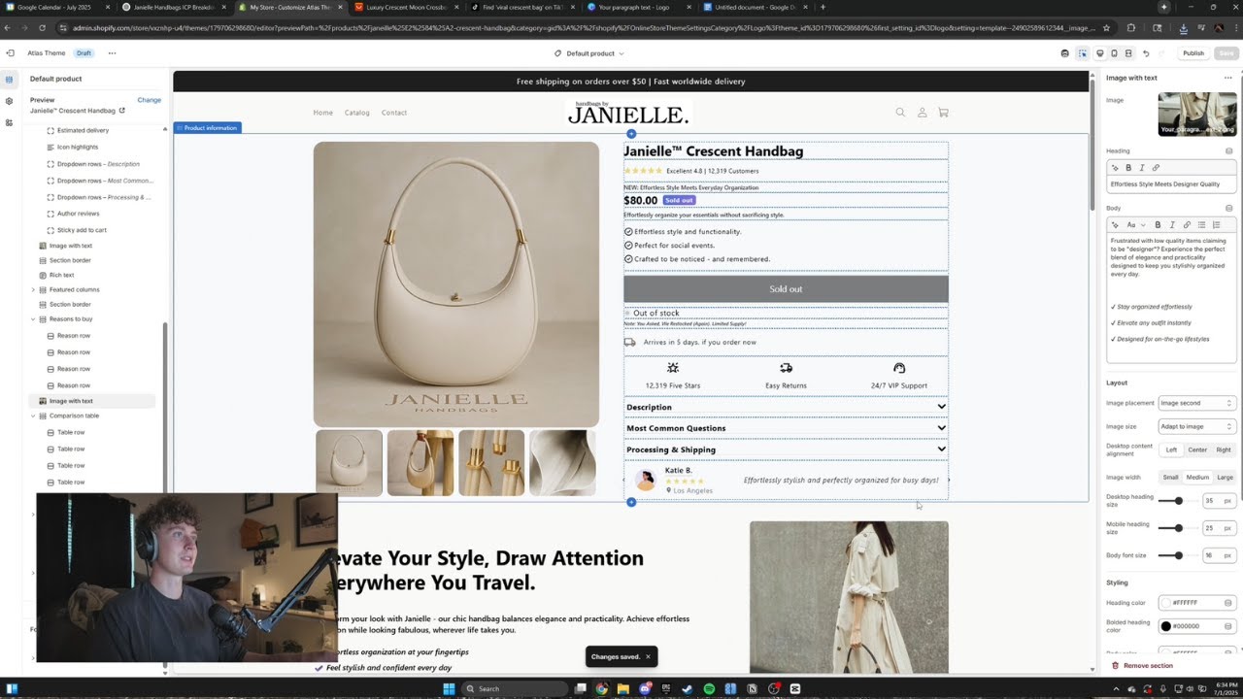This screenshot has height=699, width=1243.
Task: Click the Change preview link
Action: click(150, 100)
